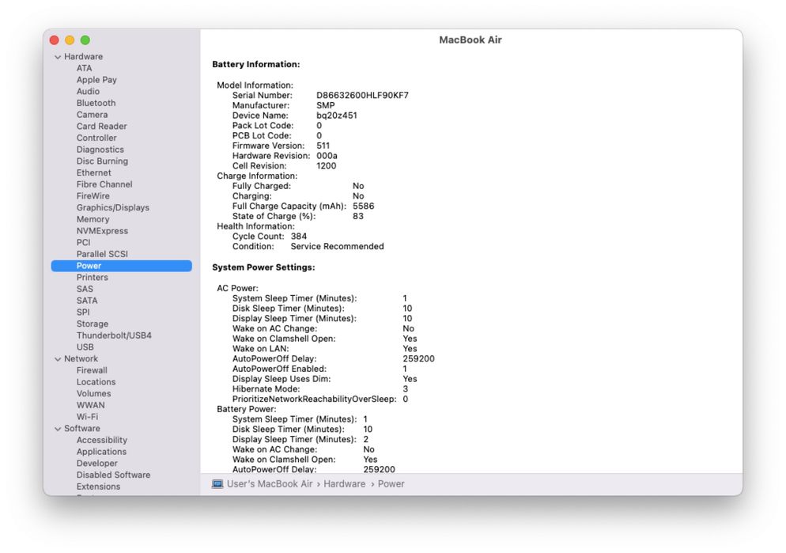Image resolution: width=786 pixels, height=553 pixels.
Task: Open WWAN under Network
Action: 91,405
